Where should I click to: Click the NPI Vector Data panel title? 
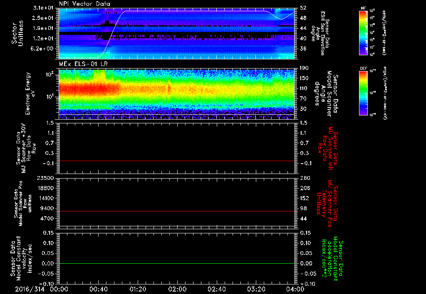84,4
